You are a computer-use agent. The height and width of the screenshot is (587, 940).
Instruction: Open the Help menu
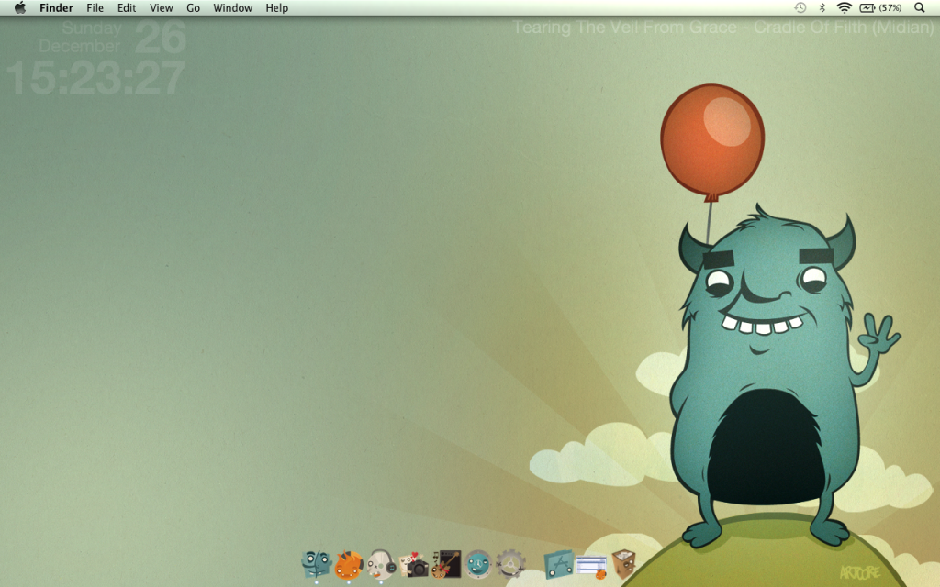click(277, 7)
